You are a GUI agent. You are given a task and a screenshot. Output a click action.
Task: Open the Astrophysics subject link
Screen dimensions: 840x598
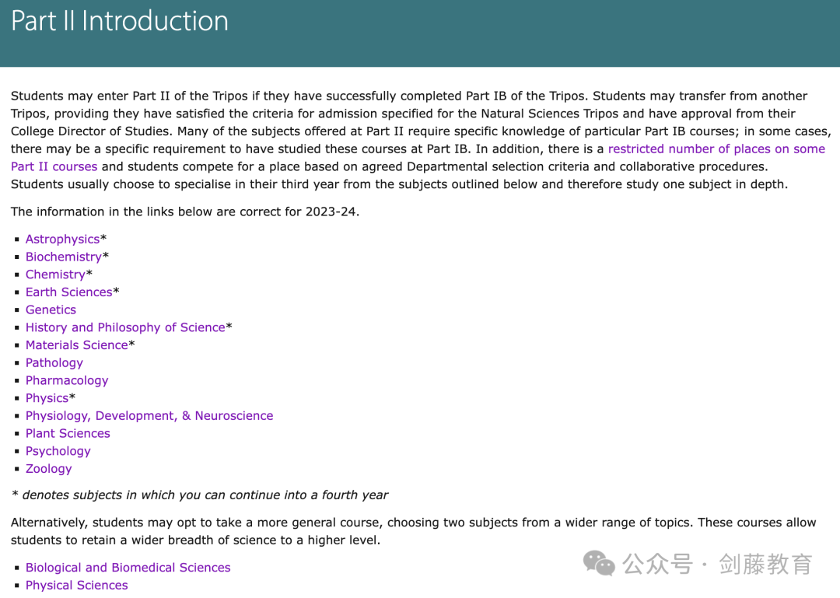[63, 239]
